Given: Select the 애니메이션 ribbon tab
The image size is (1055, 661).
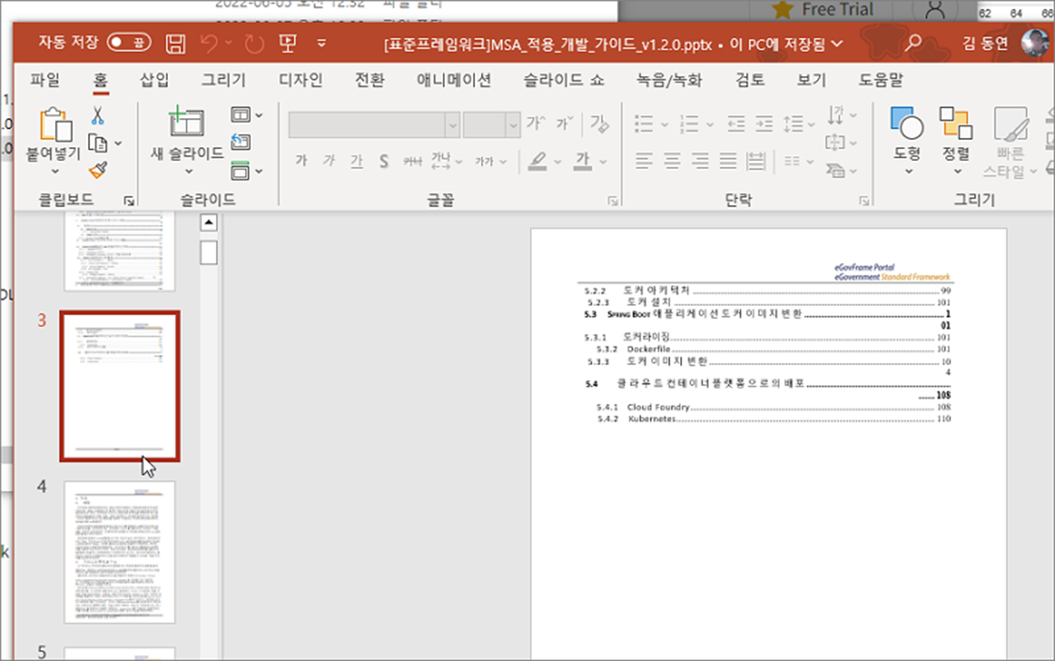Looking at the screenshot, I should pyautogui.click(x=454, y=81).
